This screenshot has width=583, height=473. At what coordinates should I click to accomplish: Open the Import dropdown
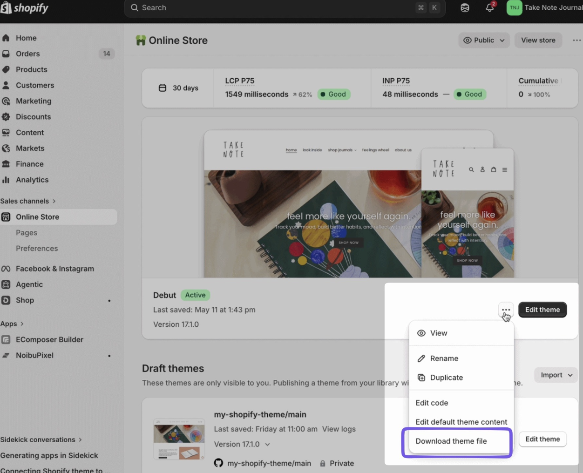coord(556,375)
